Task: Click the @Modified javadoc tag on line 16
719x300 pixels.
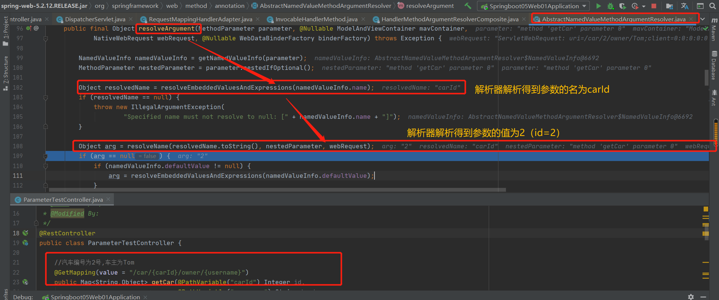Action: (67, 213)
